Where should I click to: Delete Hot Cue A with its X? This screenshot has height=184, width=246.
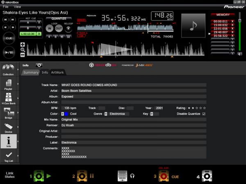point(39,22)
